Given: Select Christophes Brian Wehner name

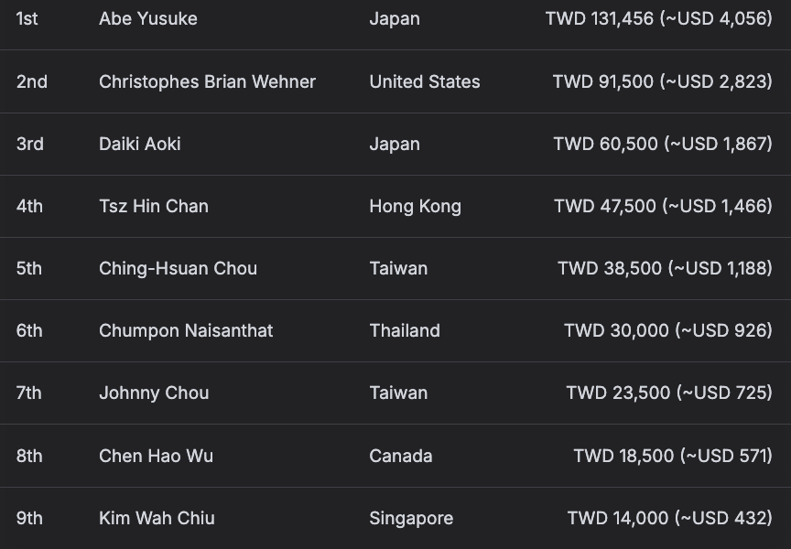Looking at the screenshot, I should [x=207, y=81].
